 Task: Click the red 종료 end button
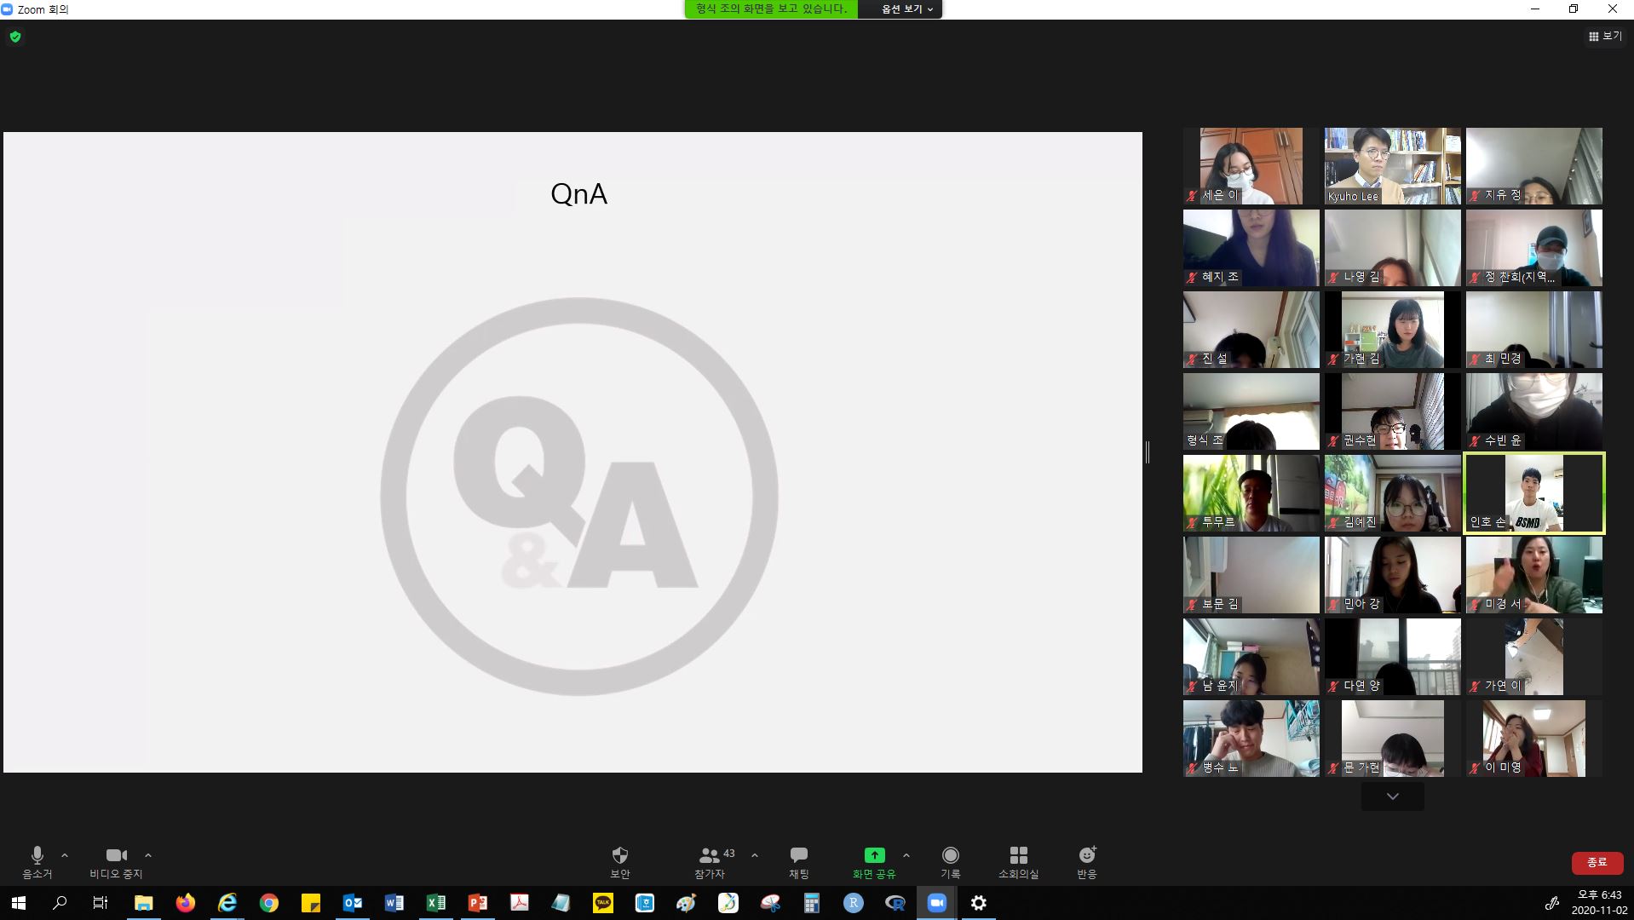pos(1597,863)
